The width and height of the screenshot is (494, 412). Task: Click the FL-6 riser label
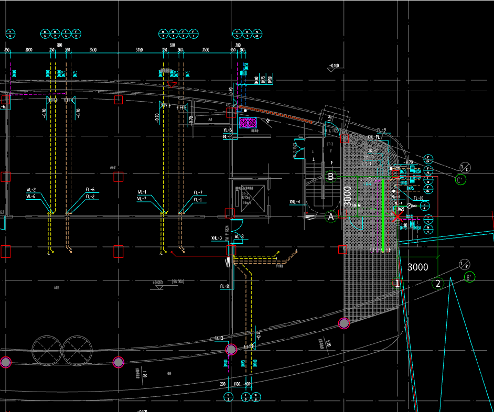pyautogui.click(x=90, y=190)
